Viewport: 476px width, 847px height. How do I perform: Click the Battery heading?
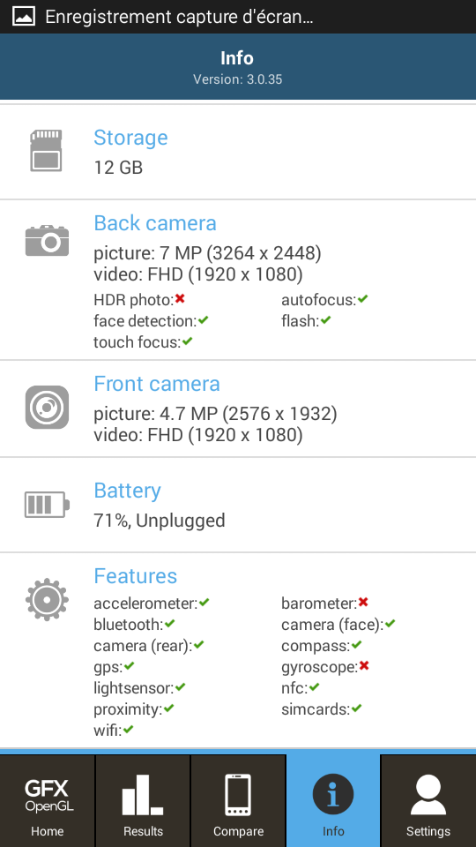point(127,491)
